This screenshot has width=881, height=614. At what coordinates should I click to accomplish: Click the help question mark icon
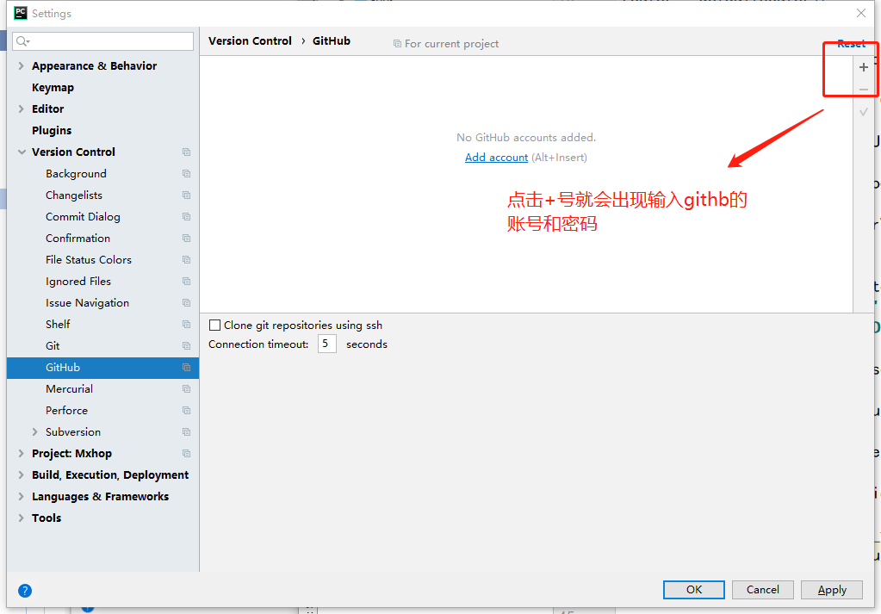pyautogui.click(x=25, y=591)
